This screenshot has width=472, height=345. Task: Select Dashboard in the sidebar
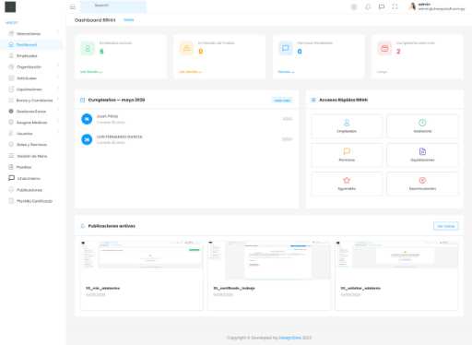tap(30, 44)
